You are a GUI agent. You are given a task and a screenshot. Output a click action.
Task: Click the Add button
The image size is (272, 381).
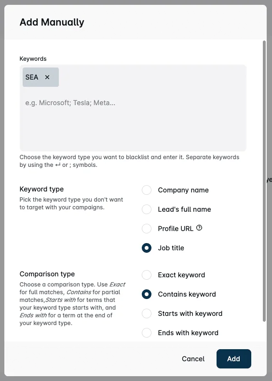pyautogui.click(x=233, y=359)
